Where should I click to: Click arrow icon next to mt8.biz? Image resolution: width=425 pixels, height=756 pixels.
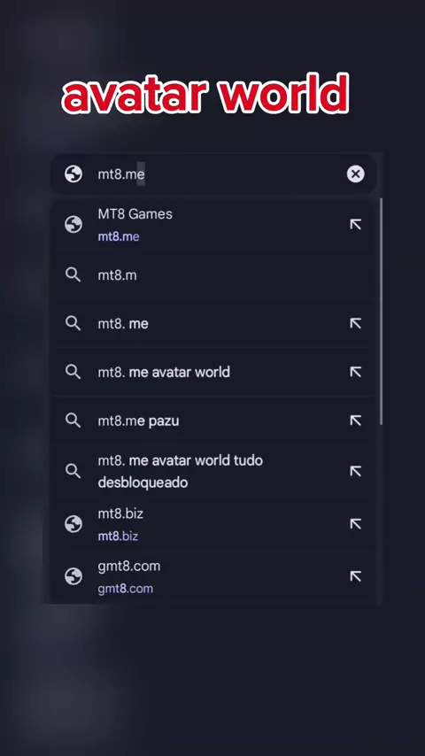pyautogui.click(x=356, y=524)
